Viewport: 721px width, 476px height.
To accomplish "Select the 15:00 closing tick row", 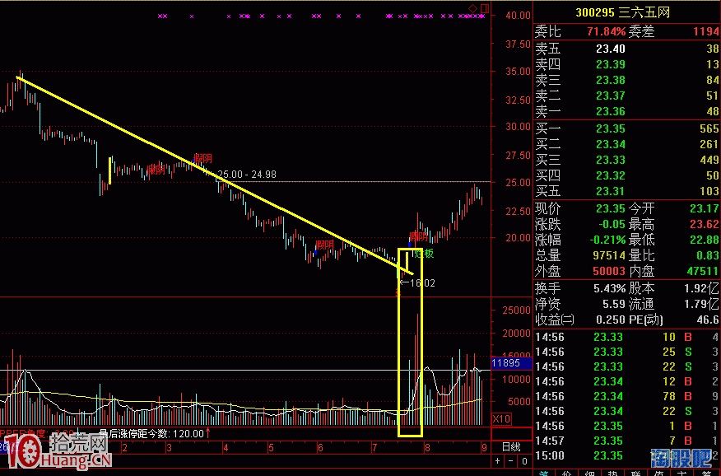I will [626, 455].
